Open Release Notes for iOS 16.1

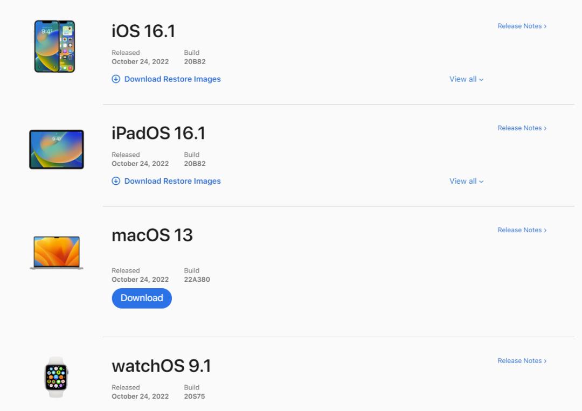tap(522, 26)
